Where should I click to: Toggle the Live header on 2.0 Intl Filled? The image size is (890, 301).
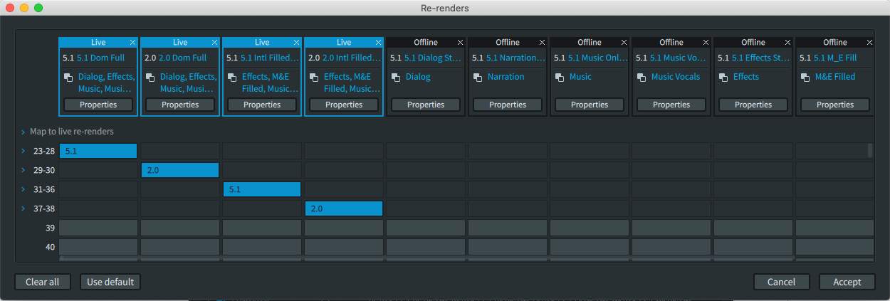(x=343, y=43)
